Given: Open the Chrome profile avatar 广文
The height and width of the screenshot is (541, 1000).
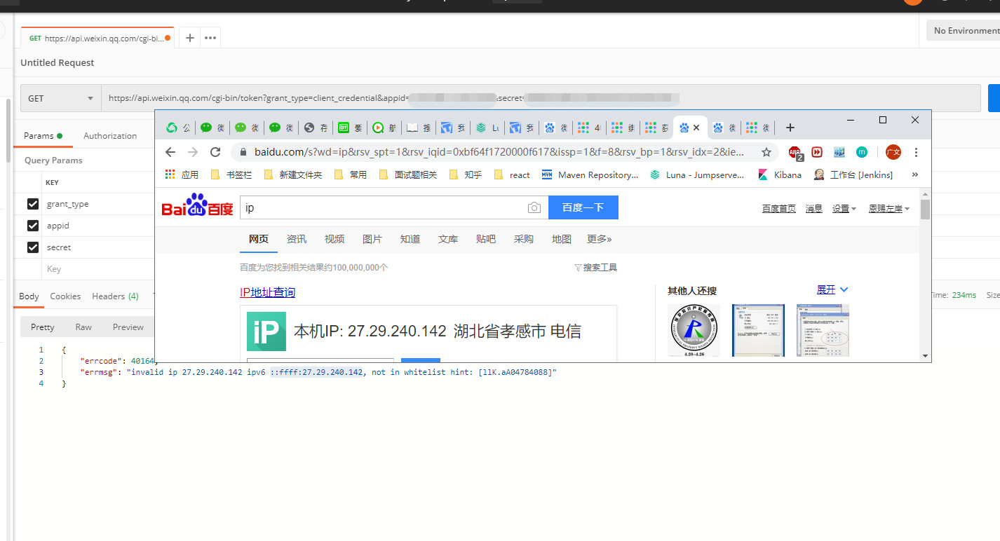Looking at the screenshot, I should pos(893,152).
